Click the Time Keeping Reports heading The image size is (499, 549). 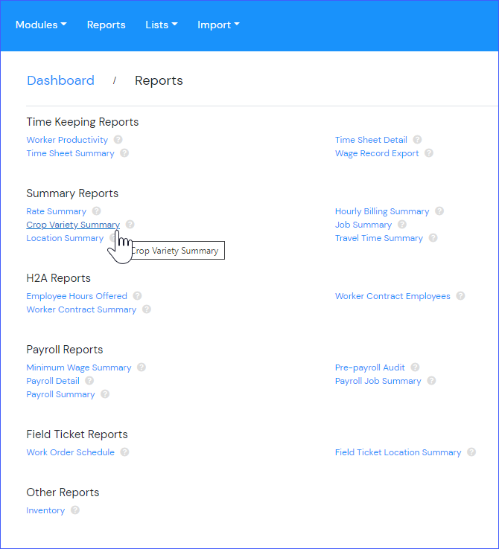point(83,122)
